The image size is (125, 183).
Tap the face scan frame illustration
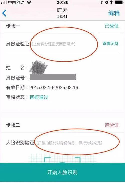coord(62,158)
